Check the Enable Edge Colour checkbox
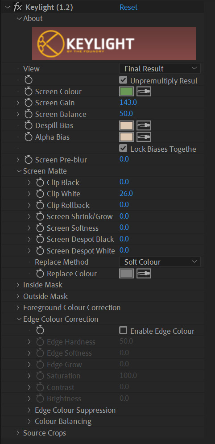 point(123,331)
